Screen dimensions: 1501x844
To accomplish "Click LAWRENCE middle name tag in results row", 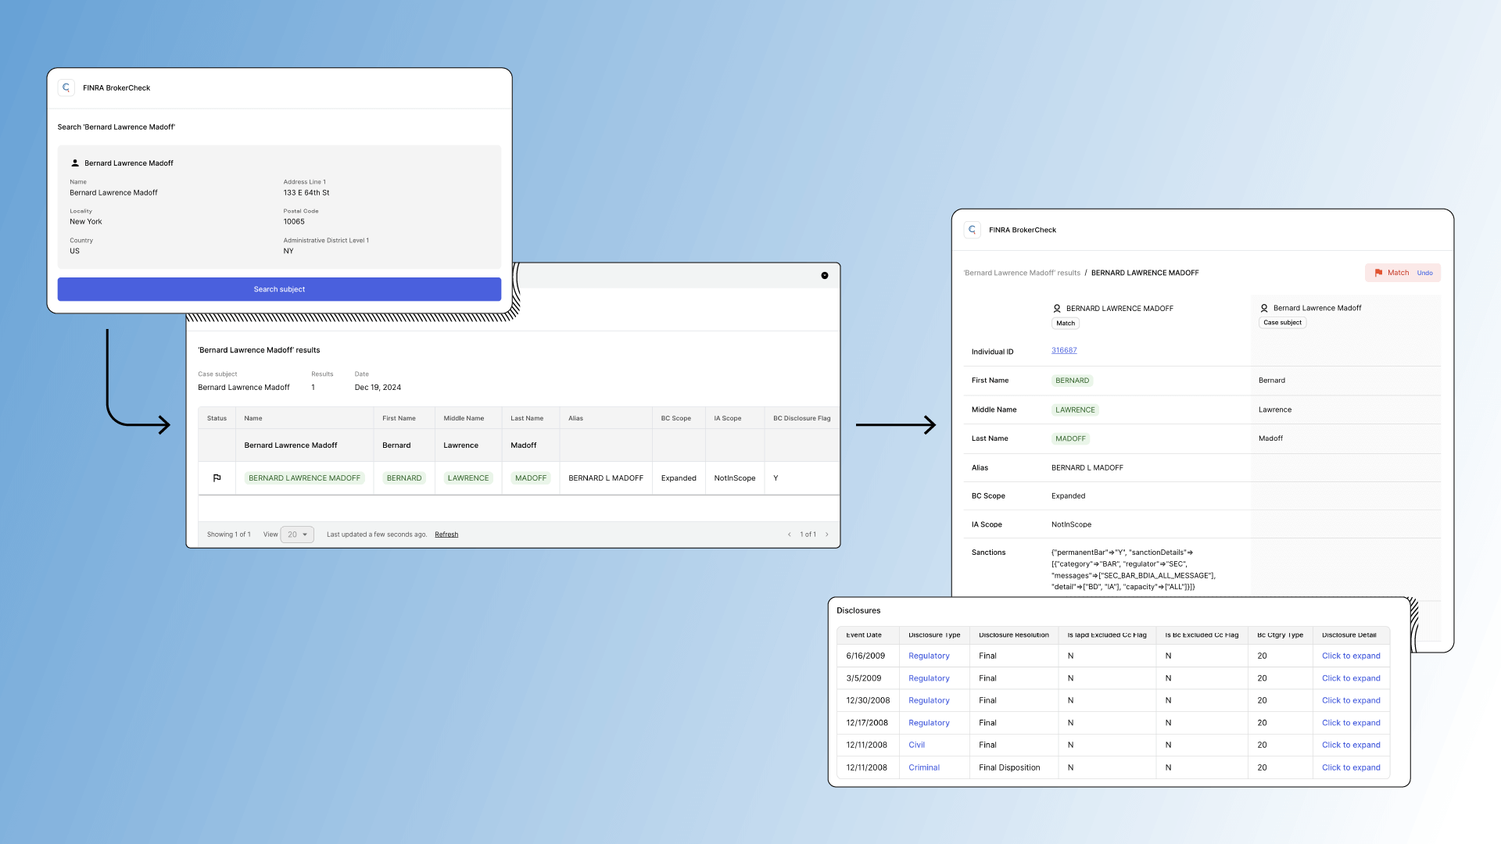I will (468, 478).
